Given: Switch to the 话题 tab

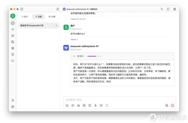Looking at the screenshot, I should click(x=39, y=17).
